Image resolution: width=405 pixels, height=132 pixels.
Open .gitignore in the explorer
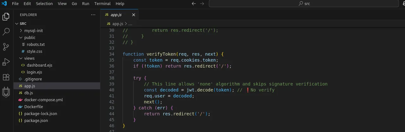click(x=33, y=79)
